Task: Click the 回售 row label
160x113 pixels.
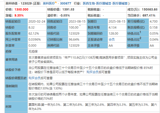Action: pyautogui.click(x=16, y=96)
